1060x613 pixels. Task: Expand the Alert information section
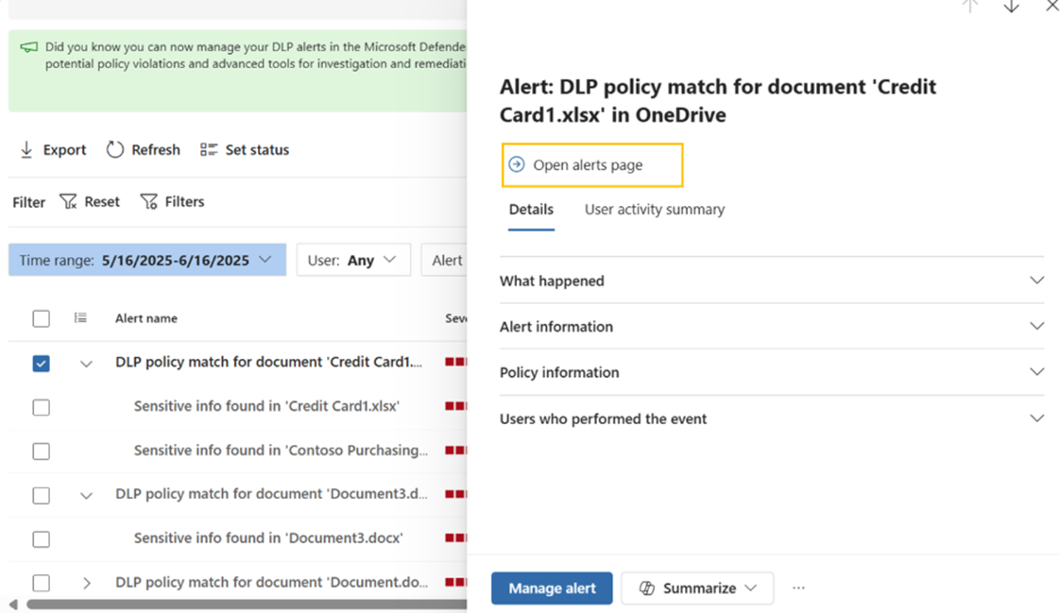(x=772, y=327)
